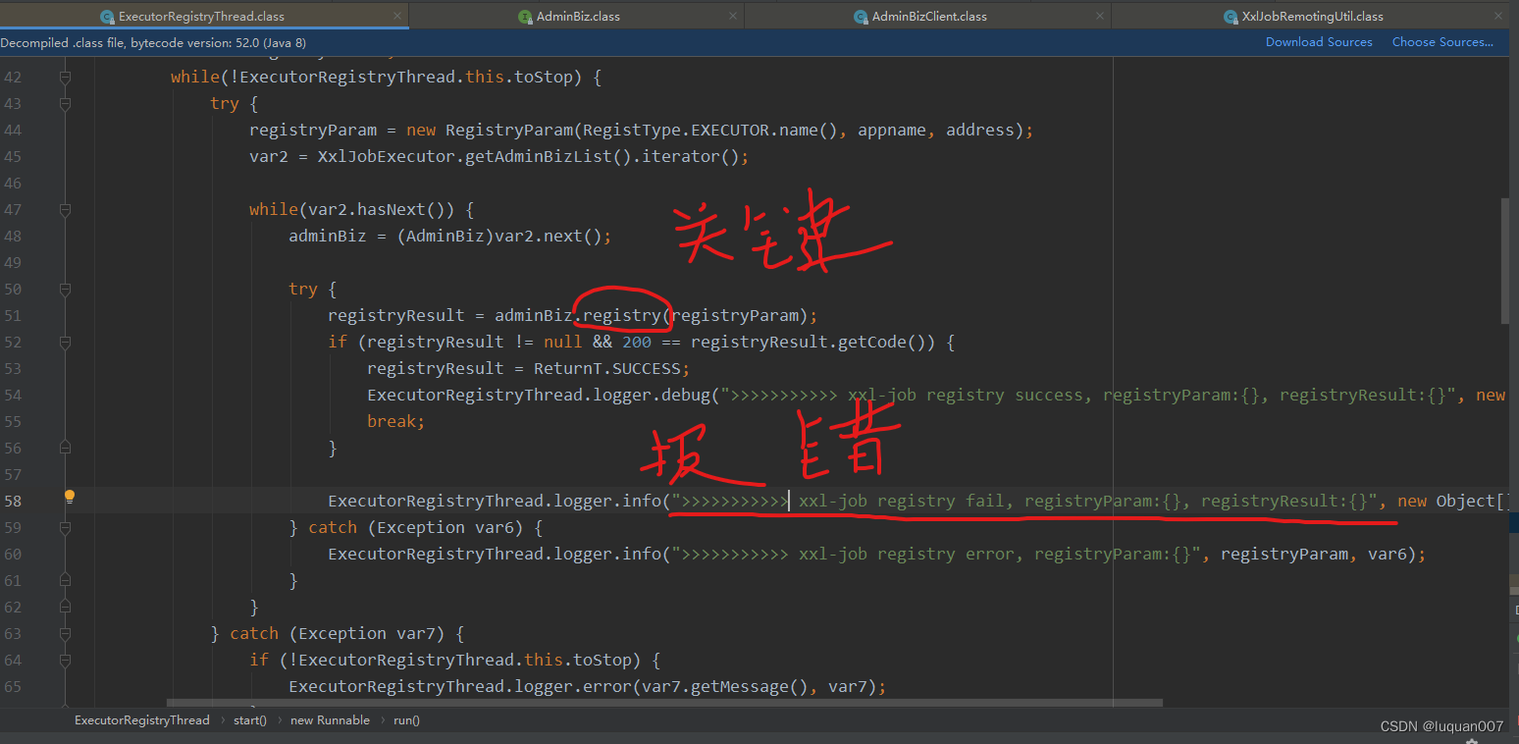The width and height of the screenshot is (1519, 744).
Task: Click '(AdminBiz)' cast on line 48
Action: pos(445,236)
